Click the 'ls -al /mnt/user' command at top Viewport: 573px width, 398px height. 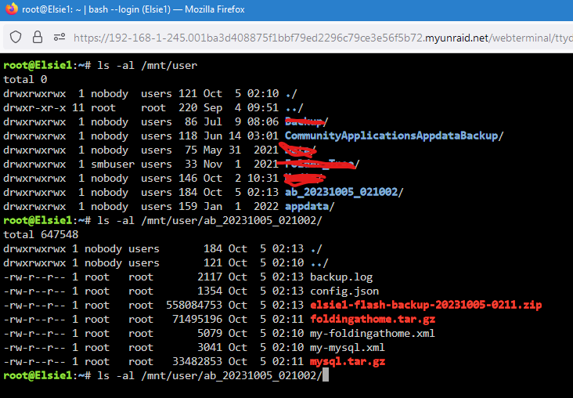point(147,66)
